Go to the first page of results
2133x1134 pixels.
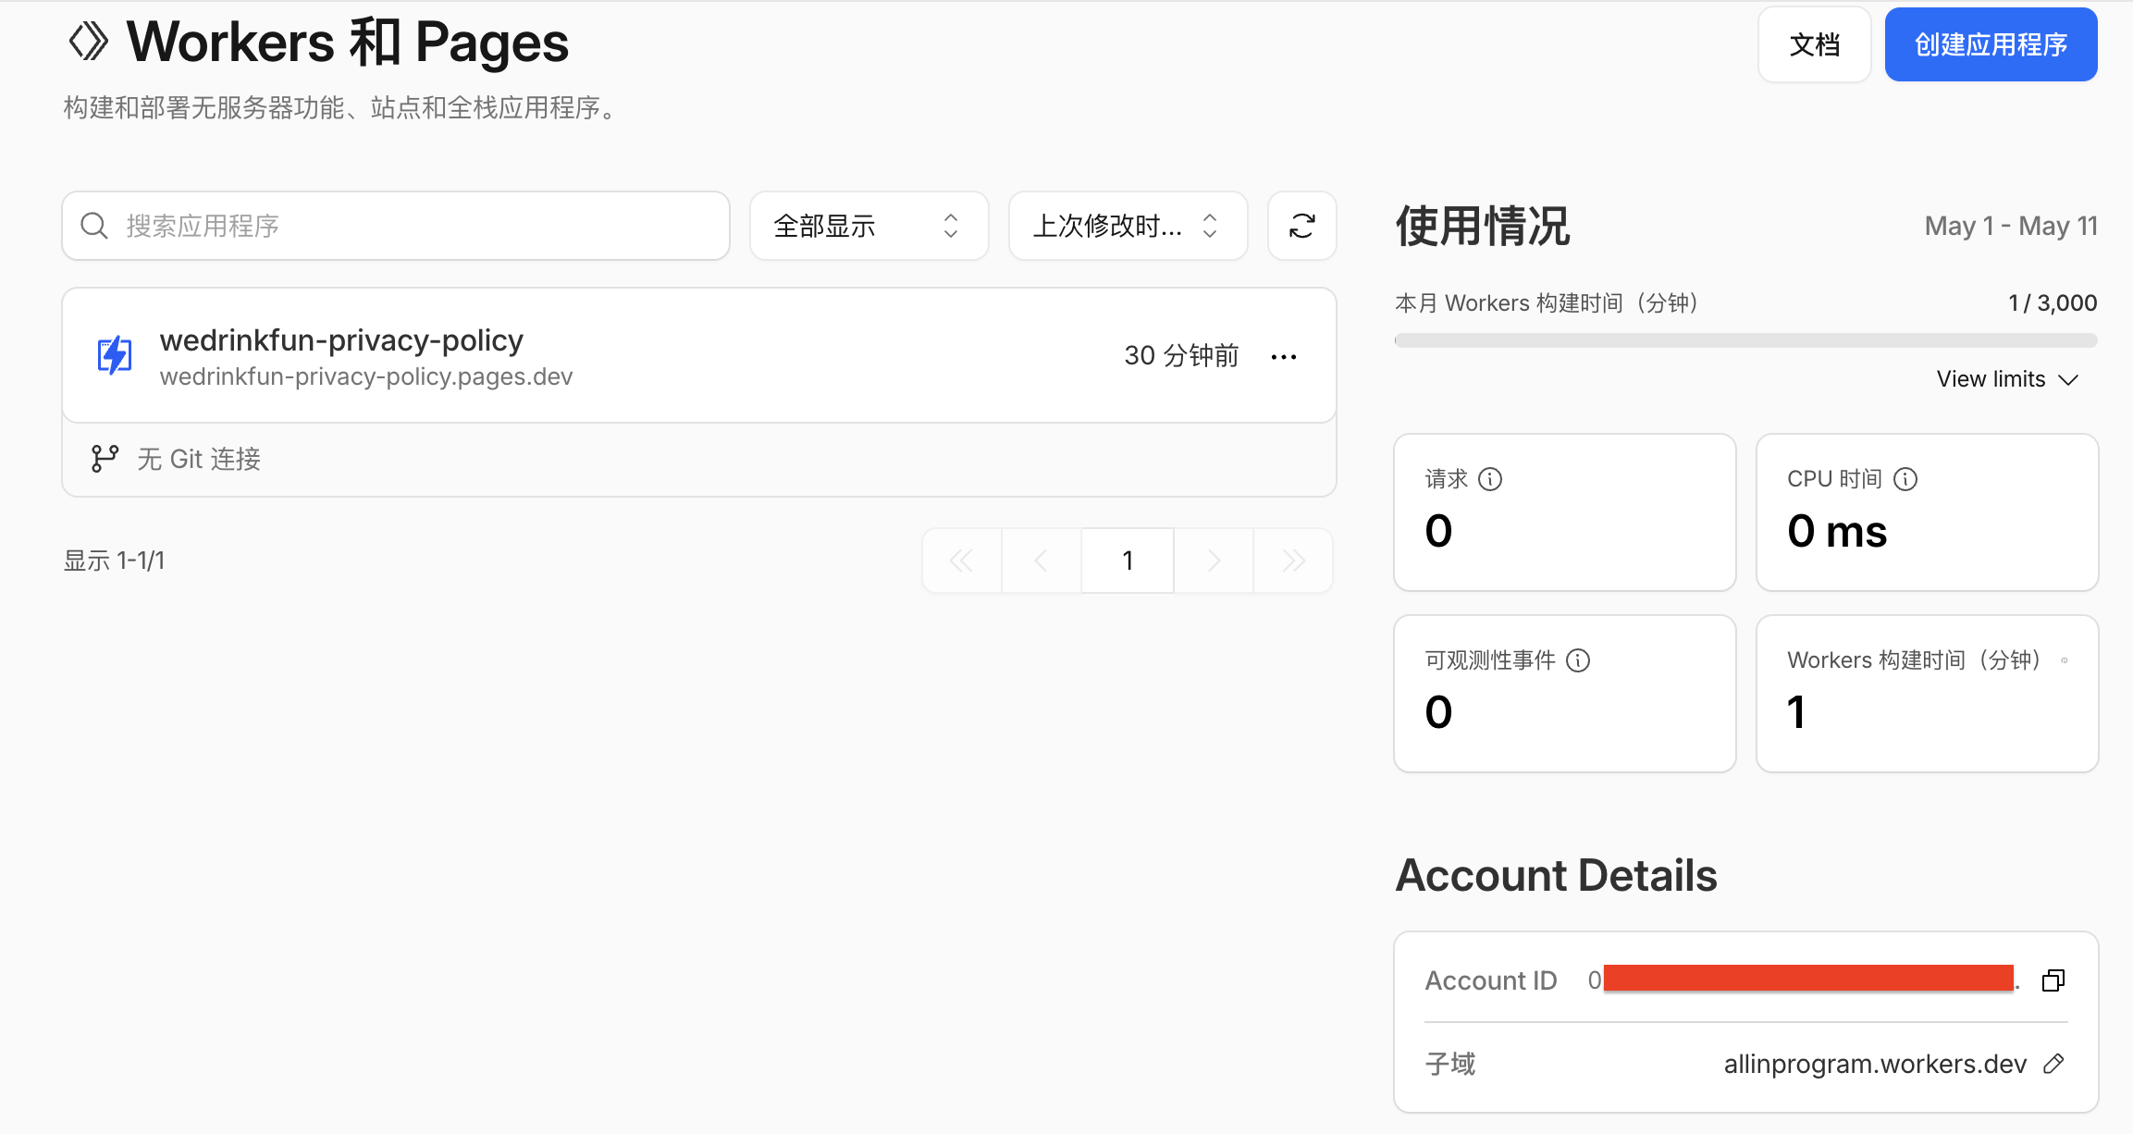962,561
